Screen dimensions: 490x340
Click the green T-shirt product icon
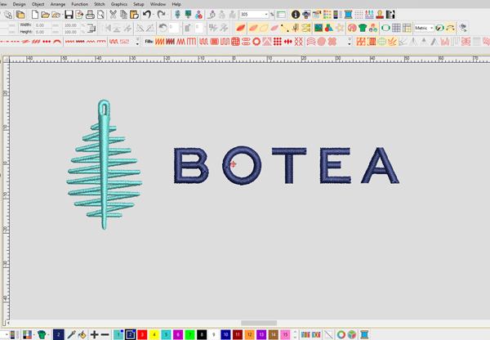pyautogui.click(x=363, y=28)
